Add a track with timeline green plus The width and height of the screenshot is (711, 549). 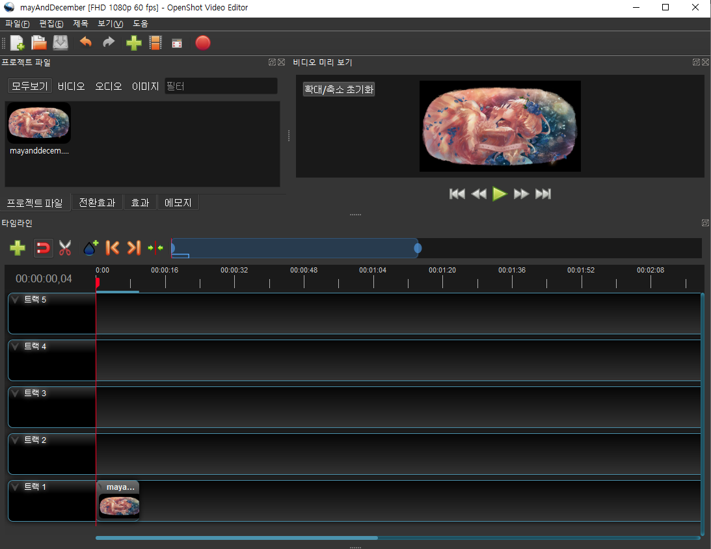(x=17, y=248)
